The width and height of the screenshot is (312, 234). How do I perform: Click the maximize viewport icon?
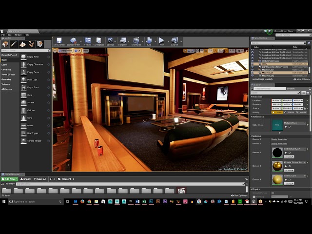pos(247,51)
